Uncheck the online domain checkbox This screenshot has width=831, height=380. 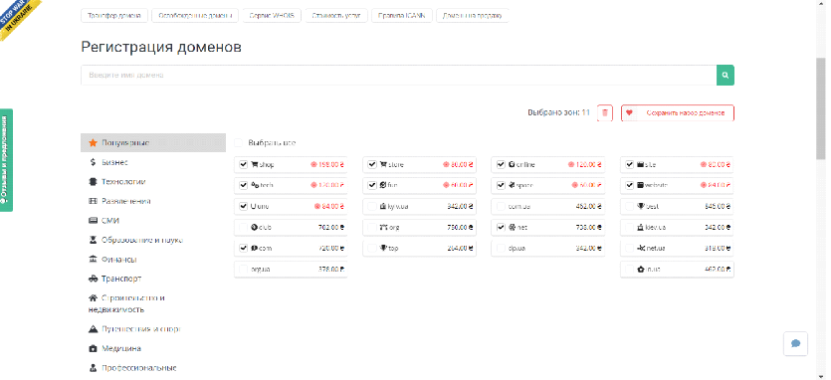501,165
